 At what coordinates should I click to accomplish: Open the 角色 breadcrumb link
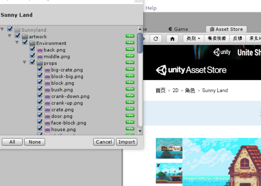click(x=190, y=90)
